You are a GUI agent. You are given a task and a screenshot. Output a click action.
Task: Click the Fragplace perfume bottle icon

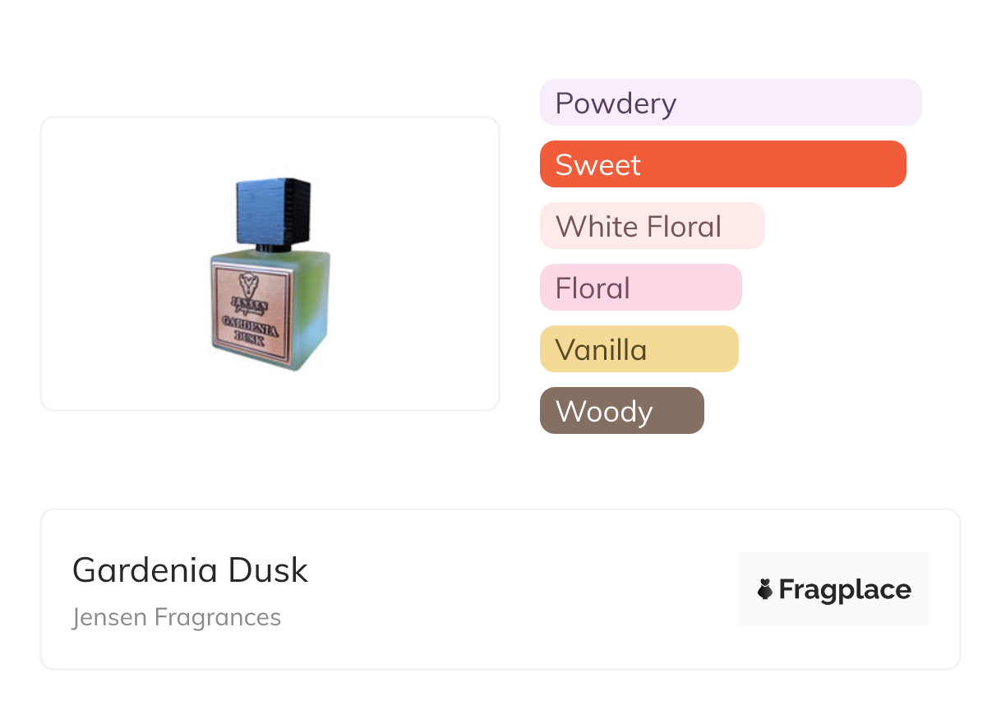765,589
